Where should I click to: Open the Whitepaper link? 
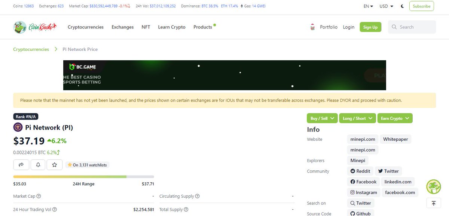(395, 139)
